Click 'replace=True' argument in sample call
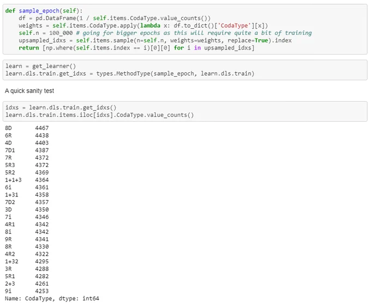The height and width of the screenshot is (303, 371). 248,40
